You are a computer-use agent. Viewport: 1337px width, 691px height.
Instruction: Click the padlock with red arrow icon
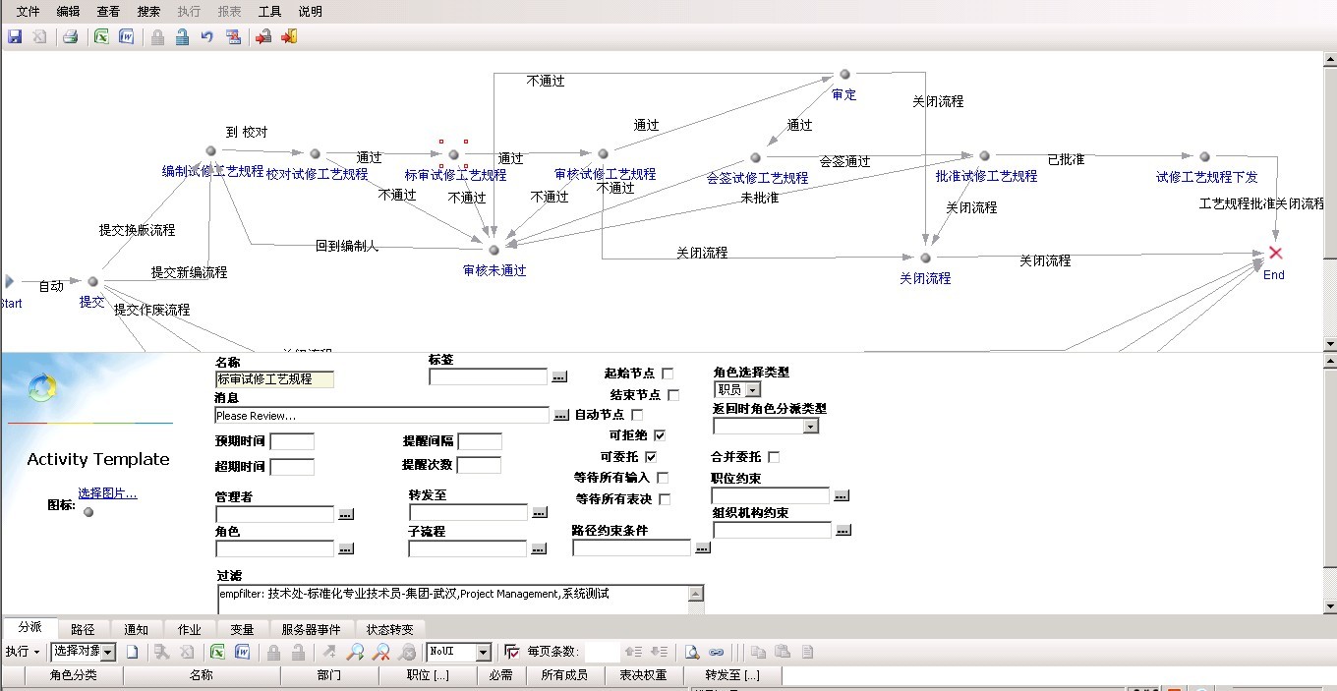tap(263, 37)
